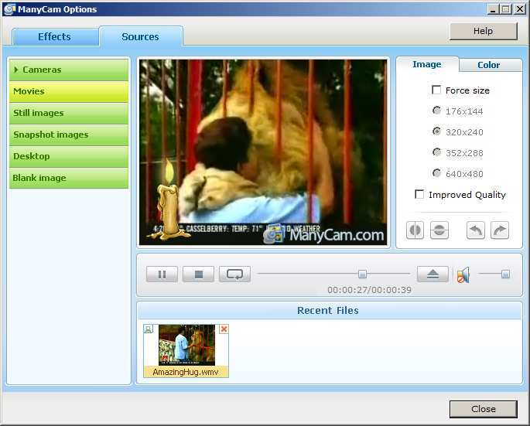
Task: Rotate image clockwise arrow
Action: pyautogui.click(x=500, y=230)
